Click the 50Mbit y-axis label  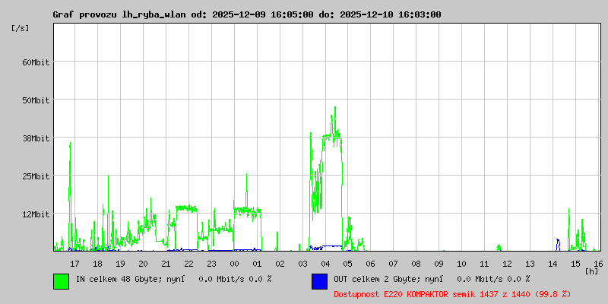[x=36, y=100]
